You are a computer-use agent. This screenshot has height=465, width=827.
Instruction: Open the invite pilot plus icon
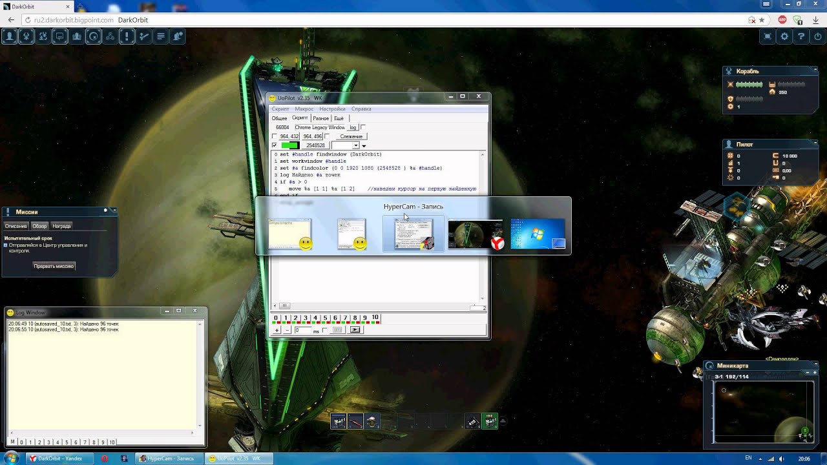(178, 37)
